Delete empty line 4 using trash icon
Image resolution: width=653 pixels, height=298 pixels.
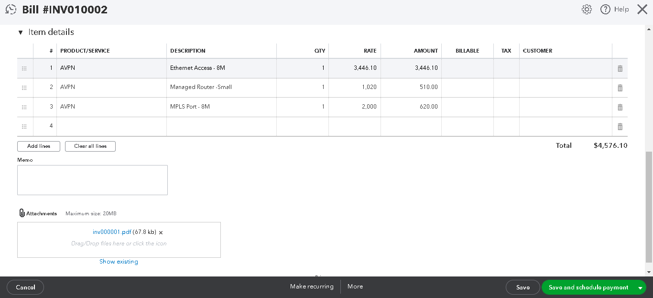click(620, 127)
